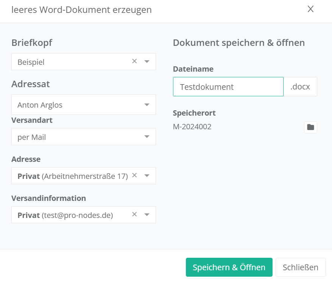
Task: Expand the Versandart dropdown arrow
Action: pyautogui.click(x=147, y=137)
